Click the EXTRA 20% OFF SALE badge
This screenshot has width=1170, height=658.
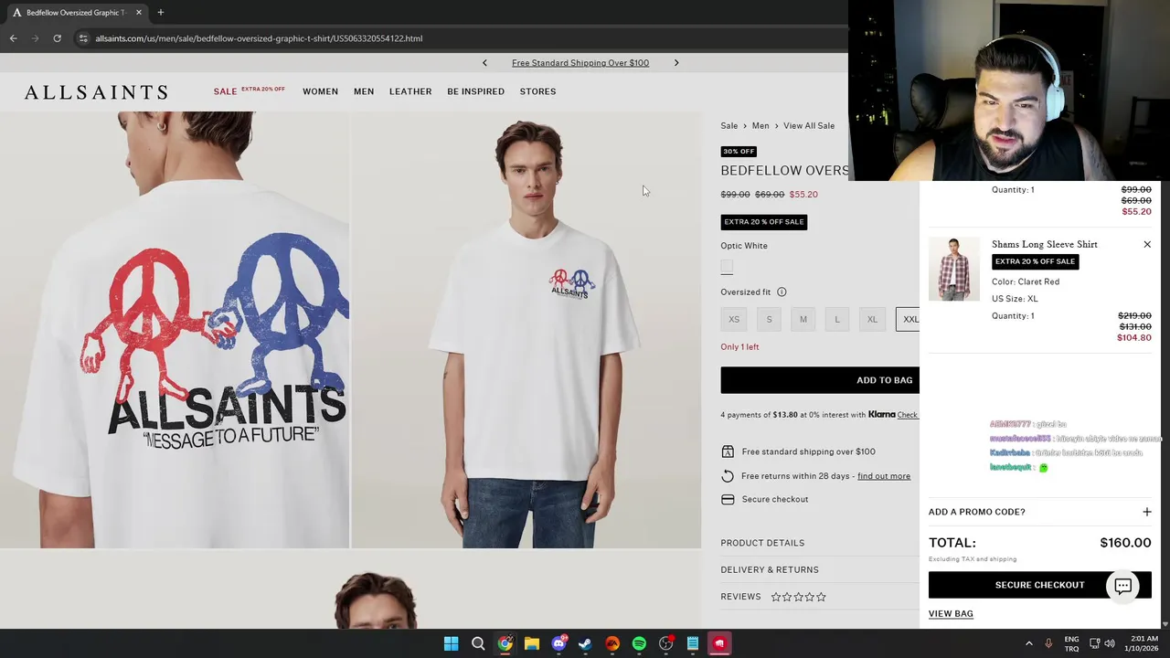(764, 222)
